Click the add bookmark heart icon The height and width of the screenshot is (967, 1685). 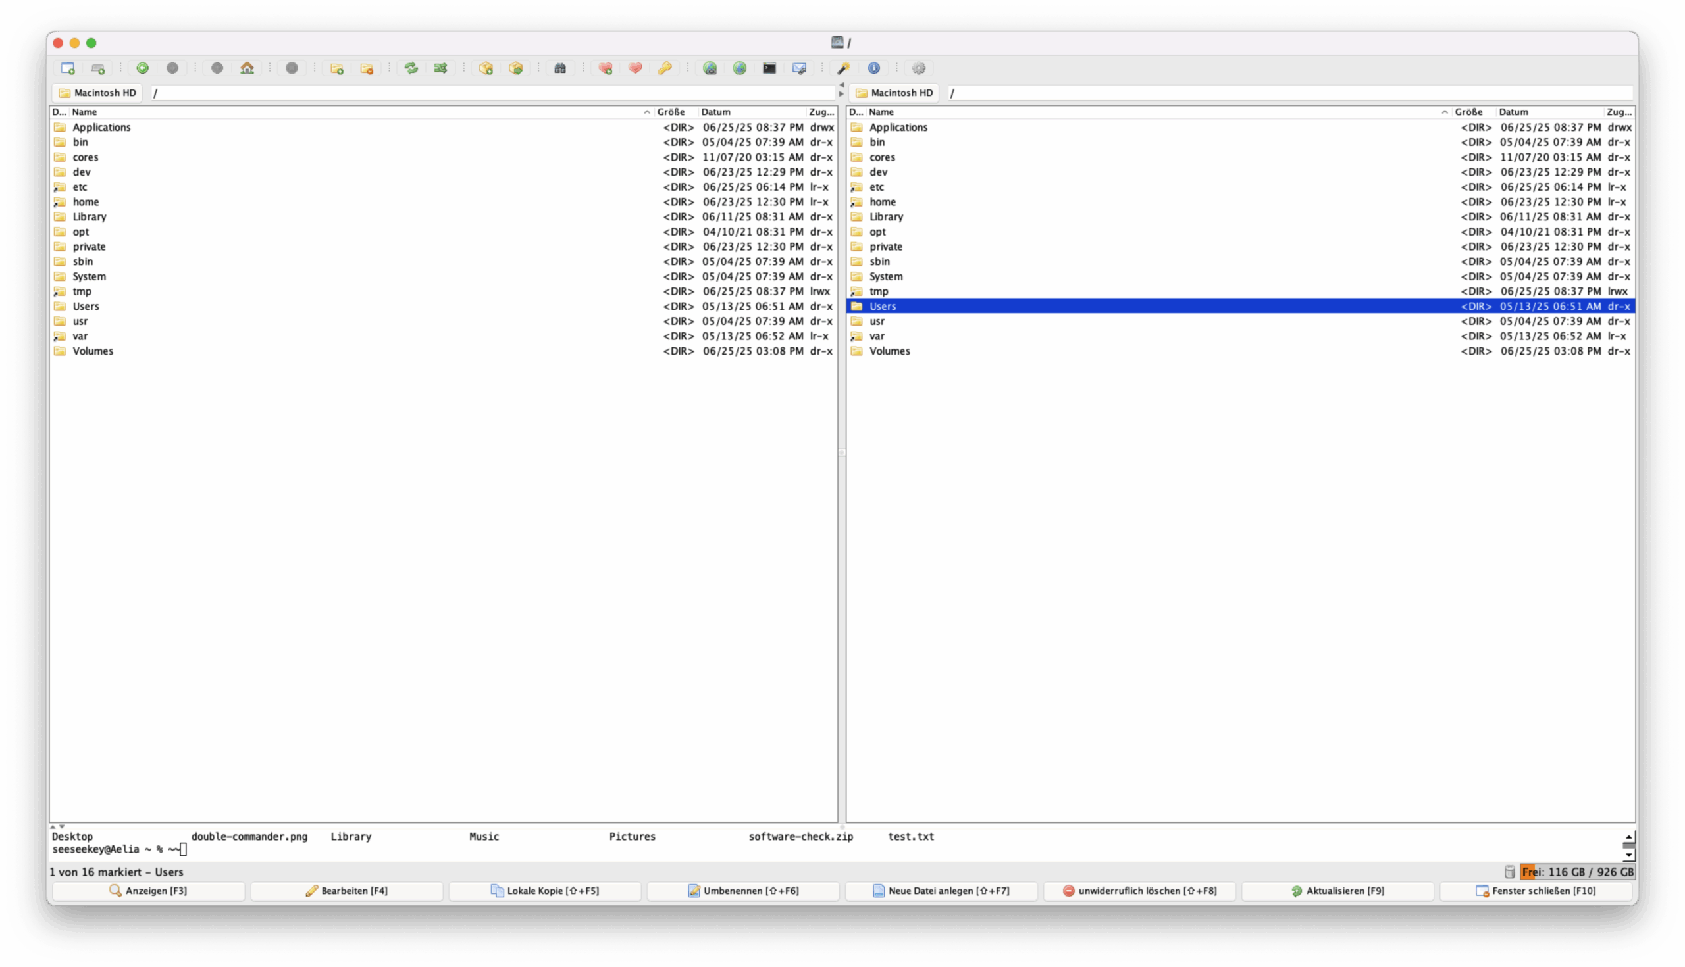point(606,68)
